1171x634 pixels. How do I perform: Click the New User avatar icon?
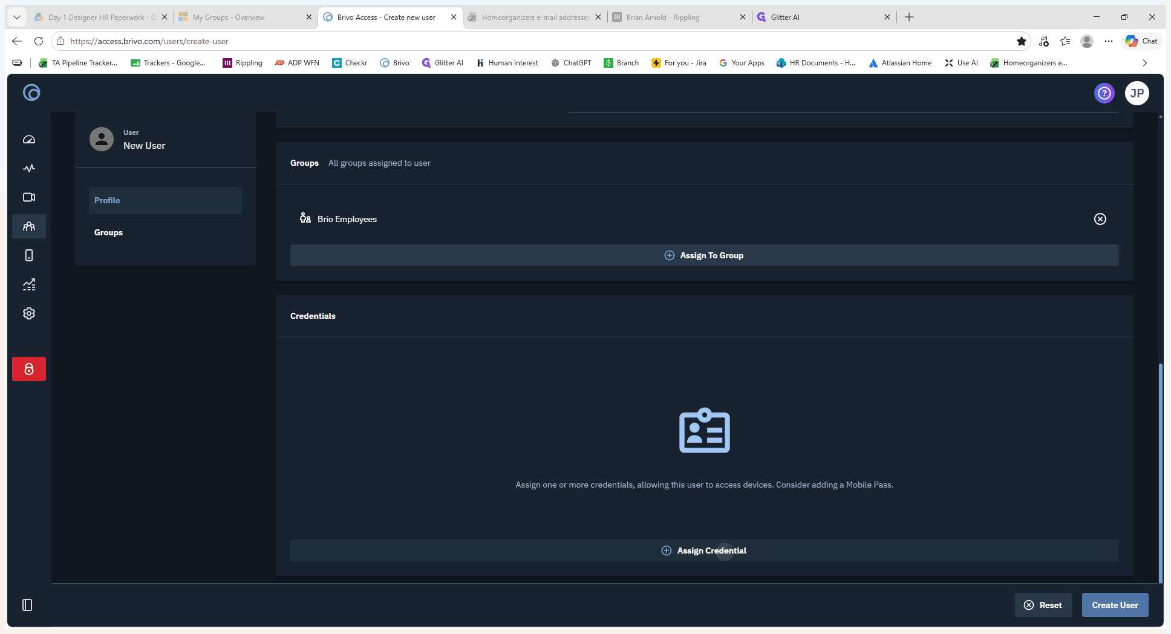(x=102, y=139)
